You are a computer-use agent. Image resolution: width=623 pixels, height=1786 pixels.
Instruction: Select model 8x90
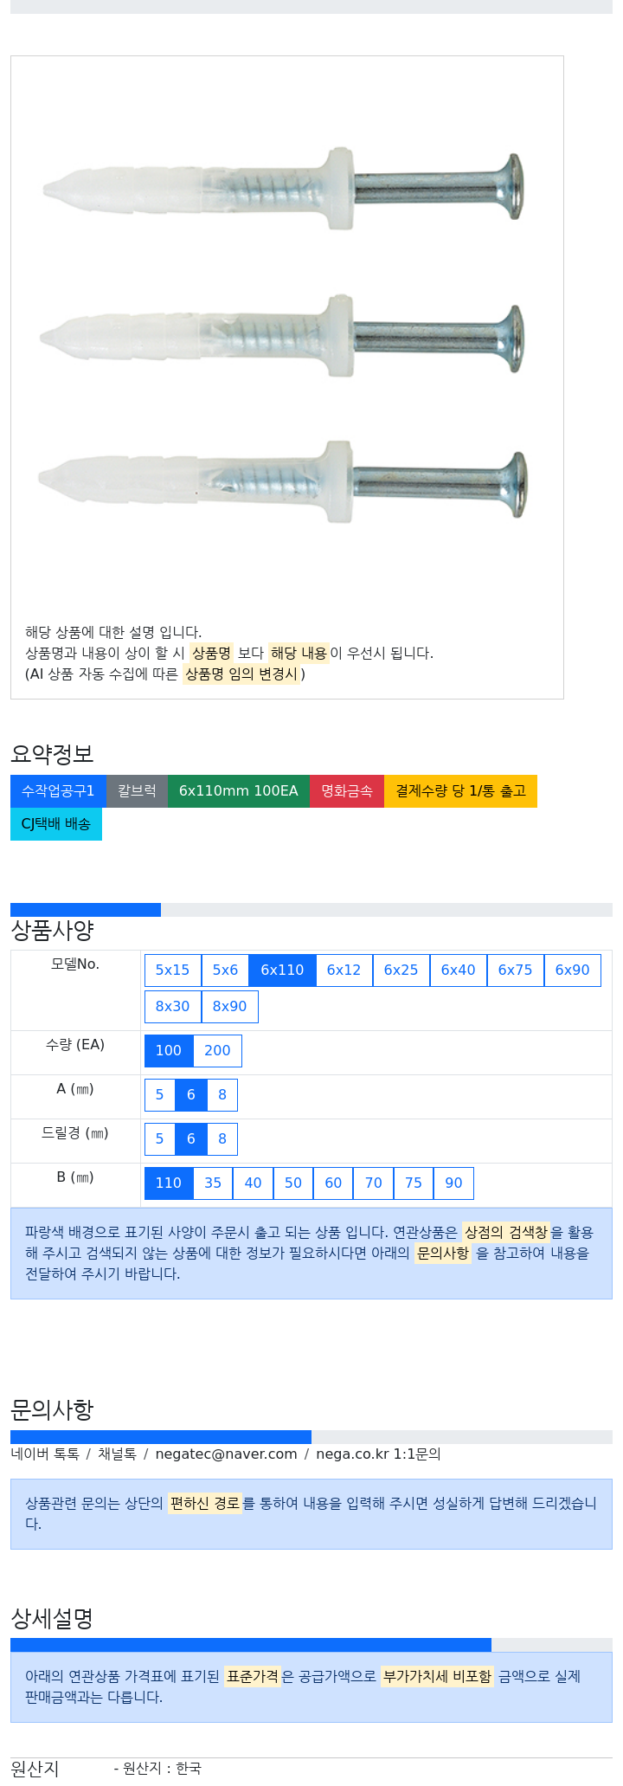[x=229, y=1007]
